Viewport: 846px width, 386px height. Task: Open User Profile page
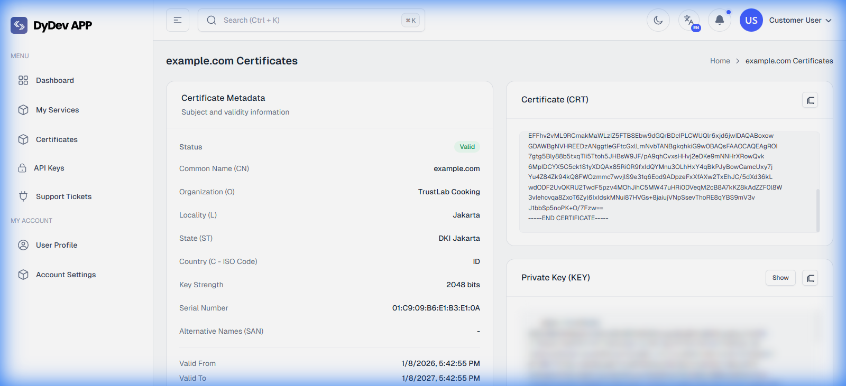tap(57, 245)
